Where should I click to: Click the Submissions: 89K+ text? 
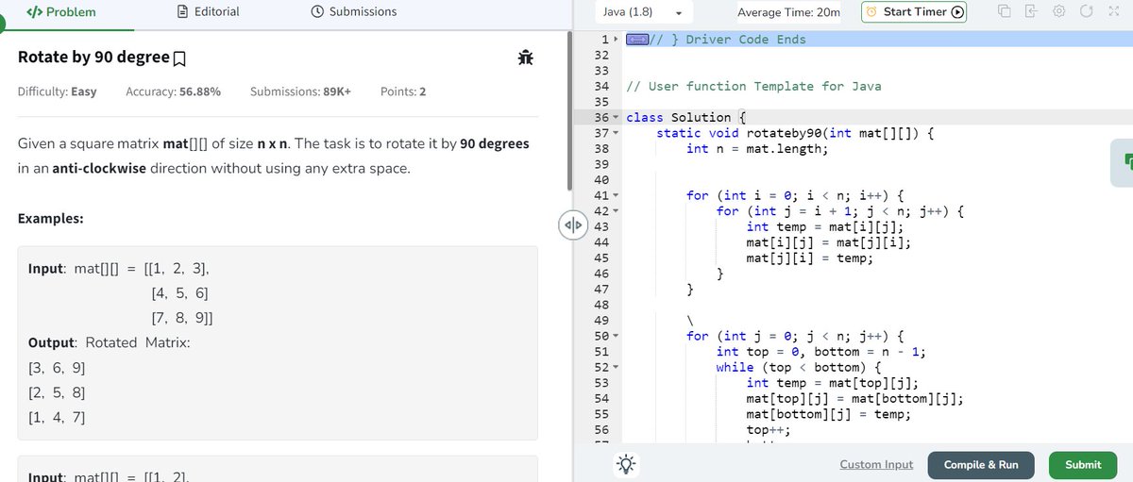(301, 91)
